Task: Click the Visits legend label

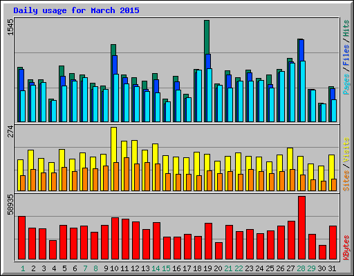Action: pos(346,150)
